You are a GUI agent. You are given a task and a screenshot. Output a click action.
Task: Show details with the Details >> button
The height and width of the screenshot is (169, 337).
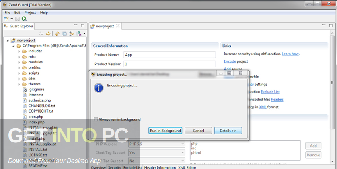click(x=228, y=131)
